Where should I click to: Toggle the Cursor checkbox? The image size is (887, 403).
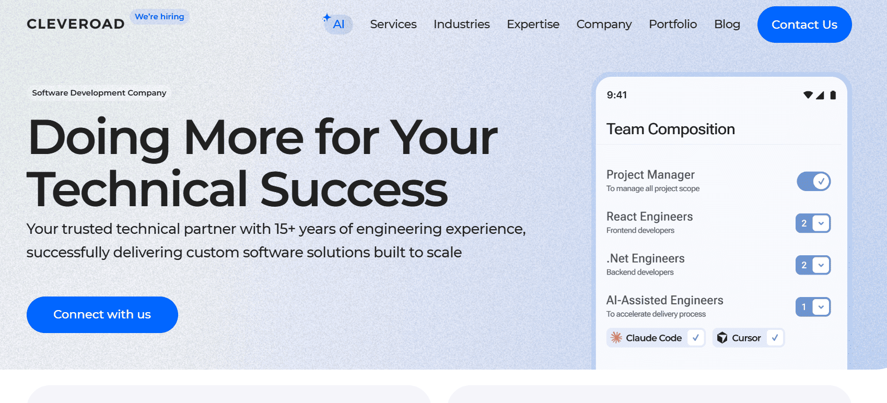pos(775,338)
